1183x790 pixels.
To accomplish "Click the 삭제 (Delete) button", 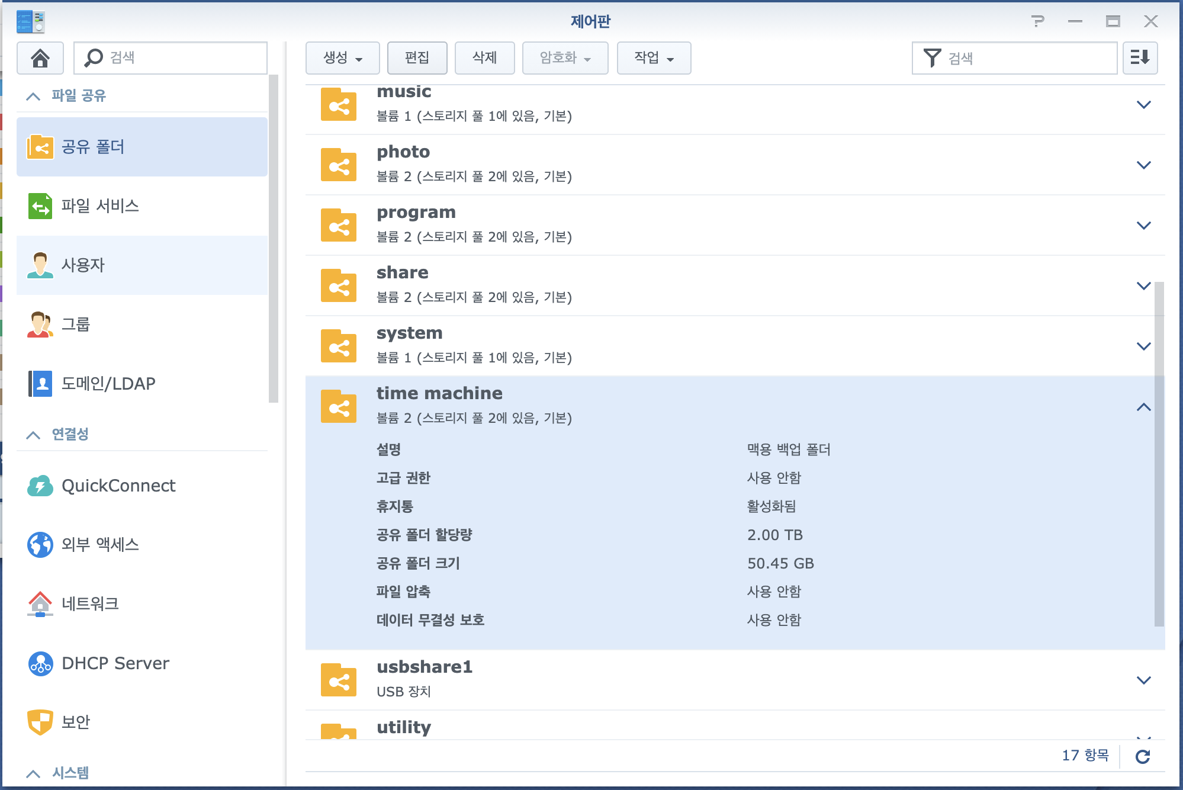I will click(484, 58).
